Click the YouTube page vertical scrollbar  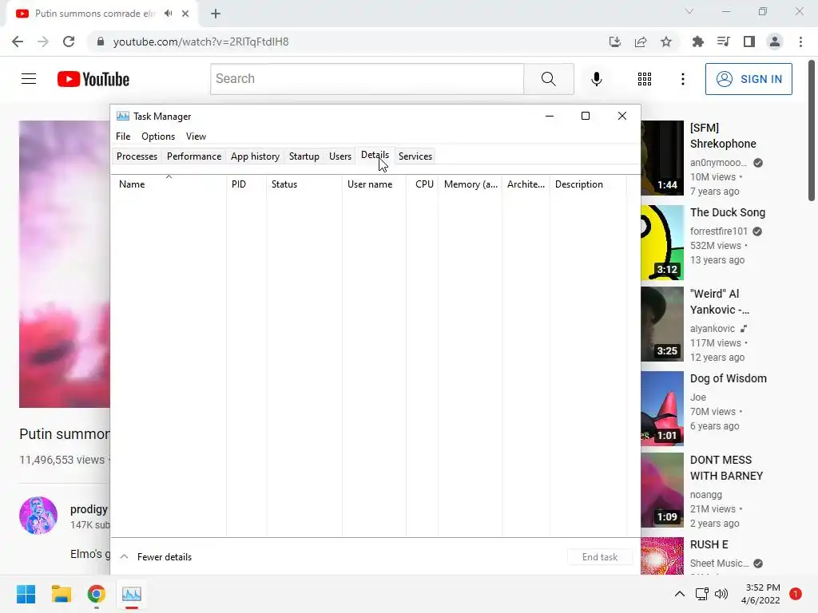click(x=812, y=130)
